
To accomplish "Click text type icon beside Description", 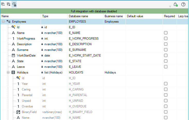I will 13,44.
